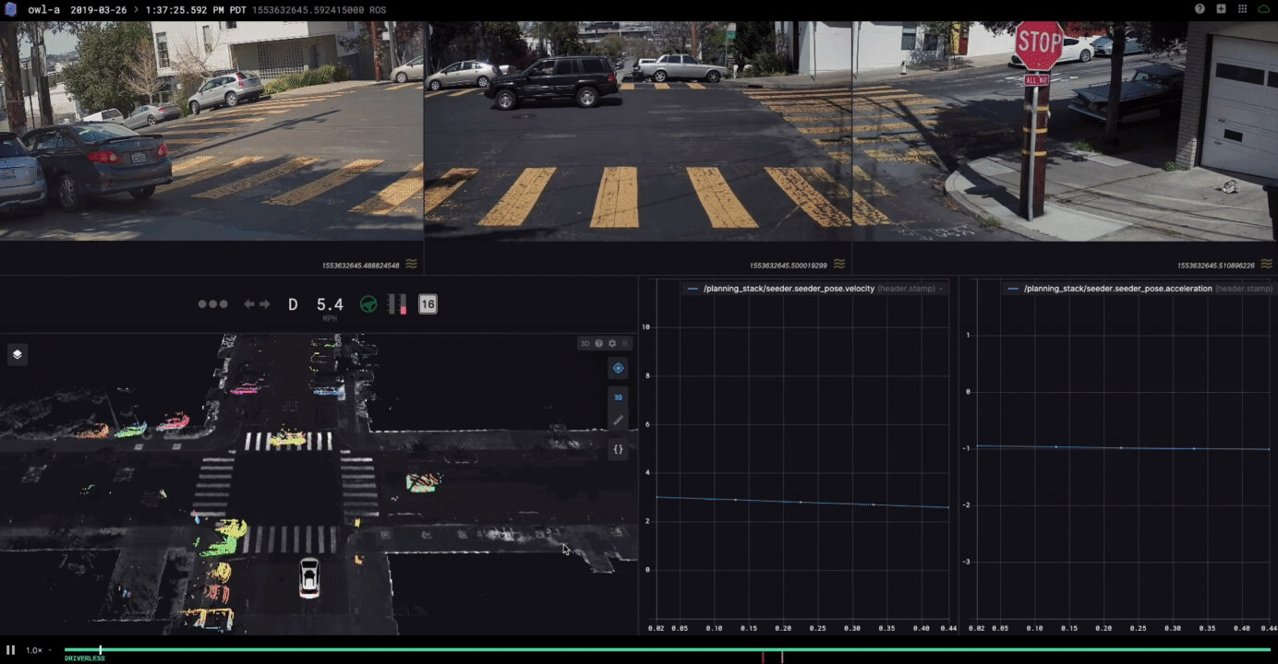Click the owl-a vehicle name breadcrumb
1278x664 pixels.
point(43,9)
